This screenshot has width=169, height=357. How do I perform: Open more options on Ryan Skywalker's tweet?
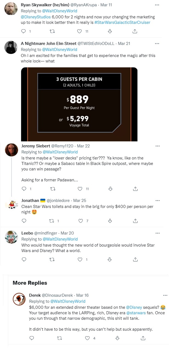(157, 5)
